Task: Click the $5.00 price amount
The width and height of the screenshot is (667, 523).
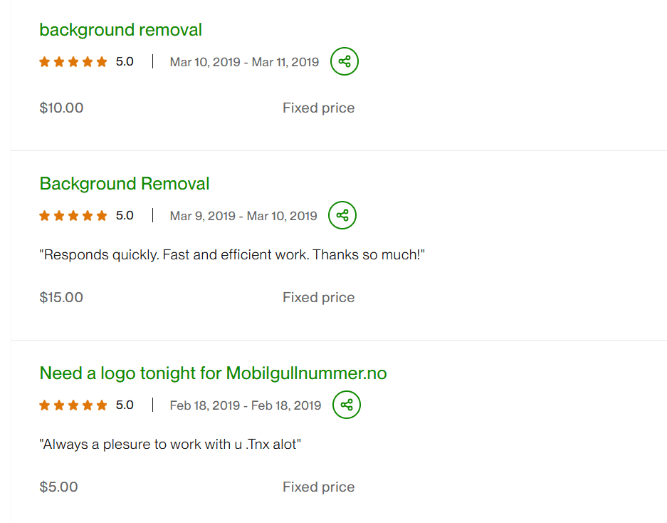Action: (59, 487)
